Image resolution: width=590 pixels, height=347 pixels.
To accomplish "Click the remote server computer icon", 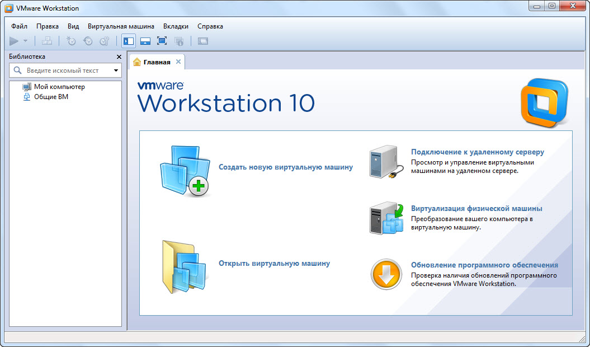I will tap(386, 162).
